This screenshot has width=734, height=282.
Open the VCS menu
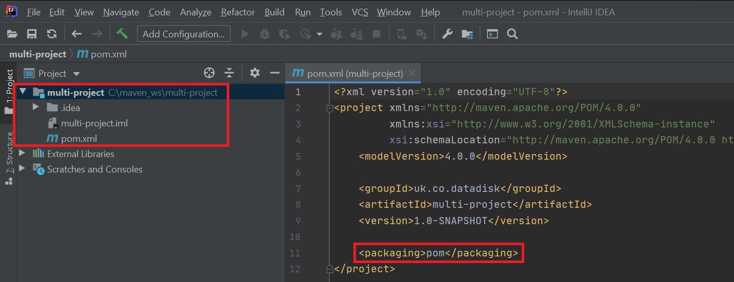[360, 12]
